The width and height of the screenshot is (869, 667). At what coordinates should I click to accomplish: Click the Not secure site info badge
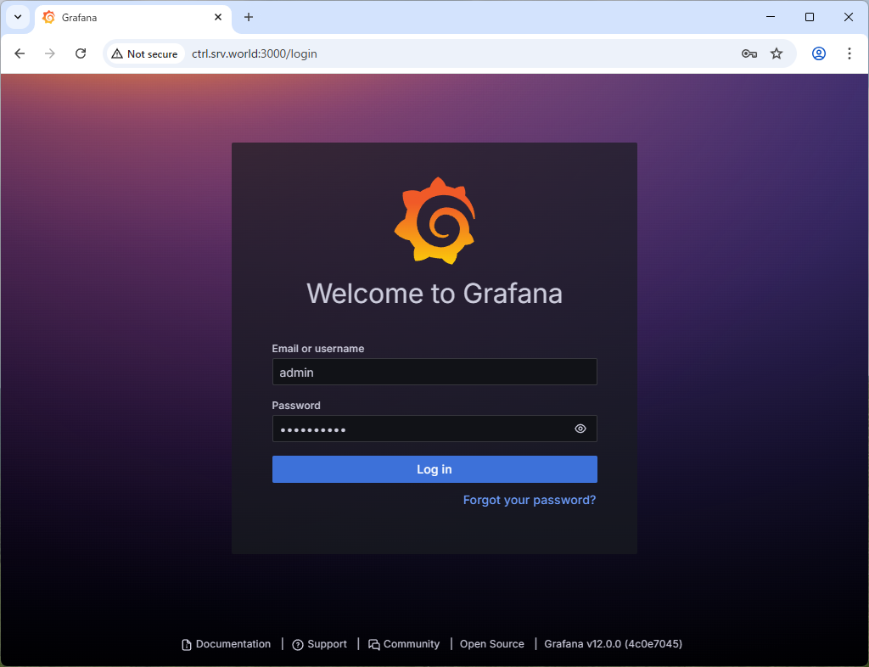[x=144, y=53]
